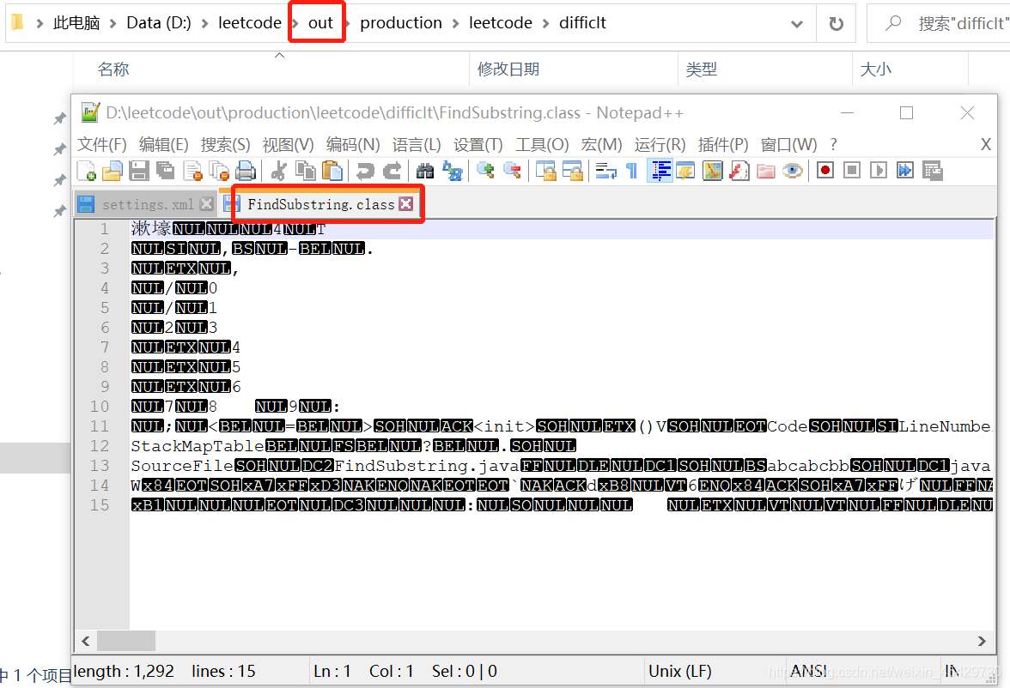Screen dimensions: 1010x688
Task: Click the macro Playback icon
Action: pos(878,171)
